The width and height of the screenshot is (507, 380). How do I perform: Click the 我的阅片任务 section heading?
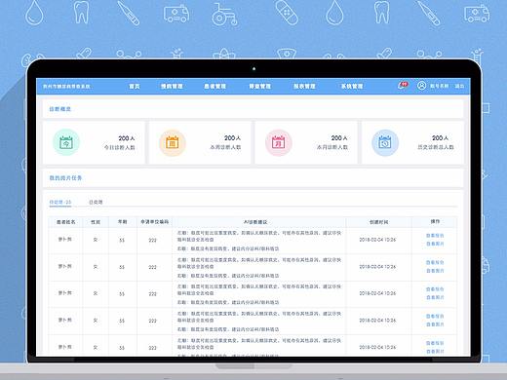(65, 178)
